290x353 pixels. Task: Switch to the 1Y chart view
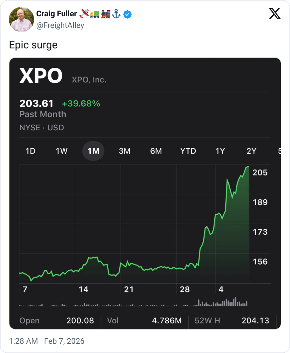220,151
